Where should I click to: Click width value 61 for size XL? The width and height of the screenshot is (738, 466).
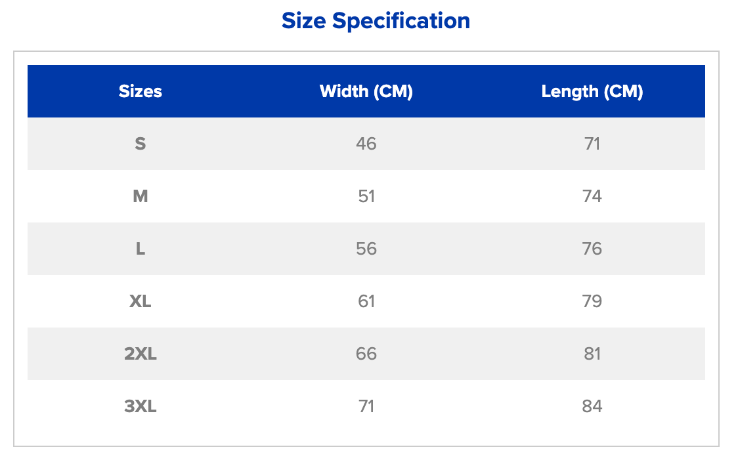[366, 301]
